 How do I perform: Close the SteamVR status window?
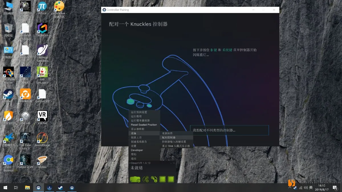point(174,163)
